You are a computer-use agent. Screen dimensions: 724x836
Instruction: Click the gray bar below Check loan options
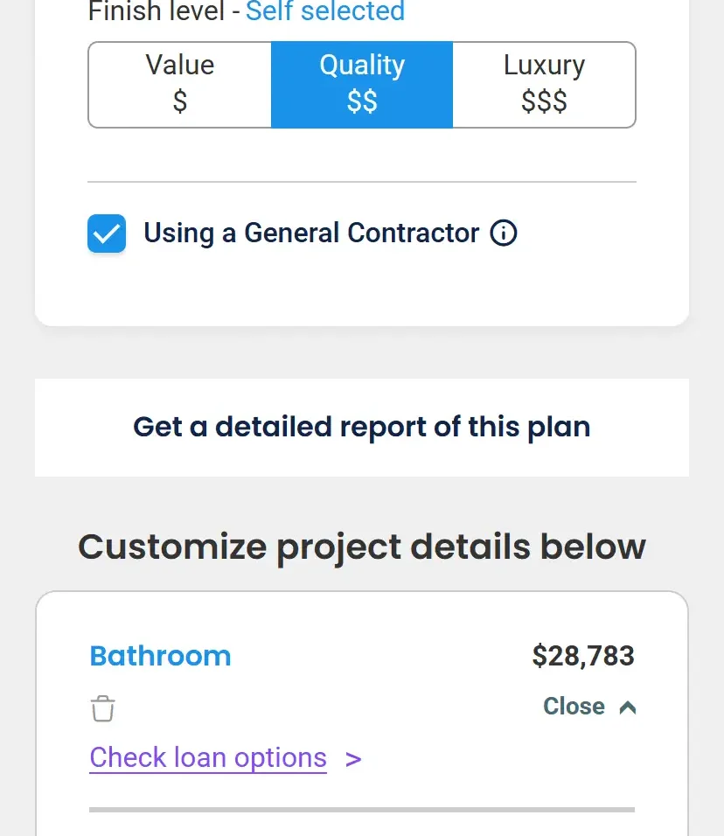362,810
